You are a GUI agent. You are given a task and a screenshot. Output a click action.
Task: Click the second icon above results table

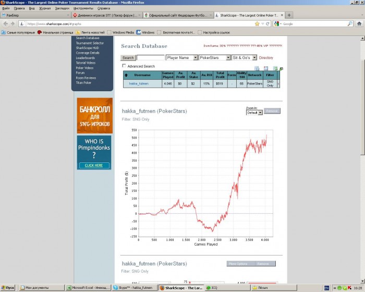tap(266, 68)
